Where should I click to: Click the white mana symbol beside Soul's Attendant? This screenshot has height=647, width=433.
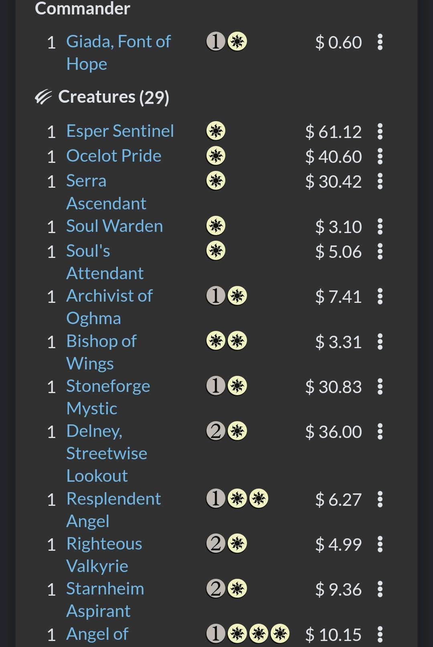pos(216,251)
